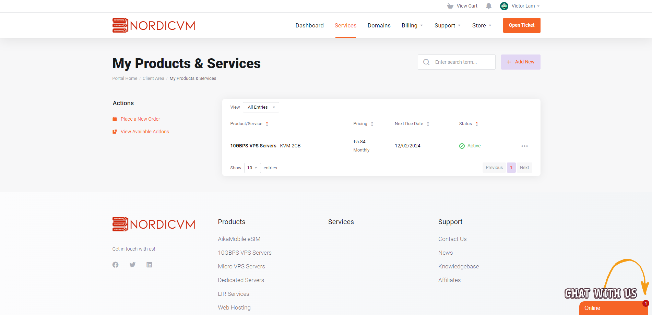Click the Add New button

coord(521,62)
